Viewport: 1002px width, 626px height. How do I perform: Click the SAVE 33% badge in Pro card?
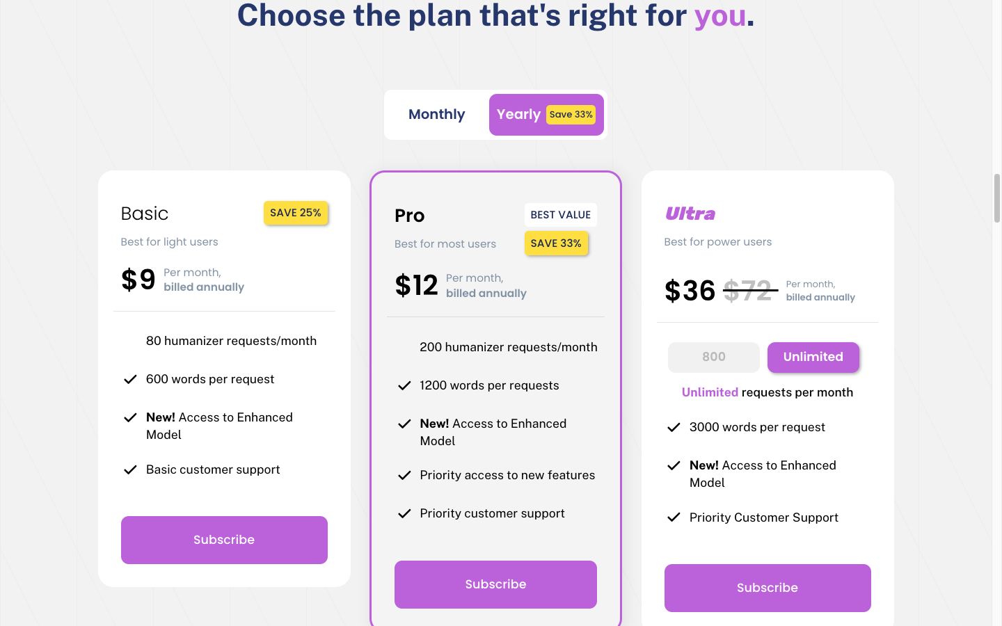(x=556, y=243)
